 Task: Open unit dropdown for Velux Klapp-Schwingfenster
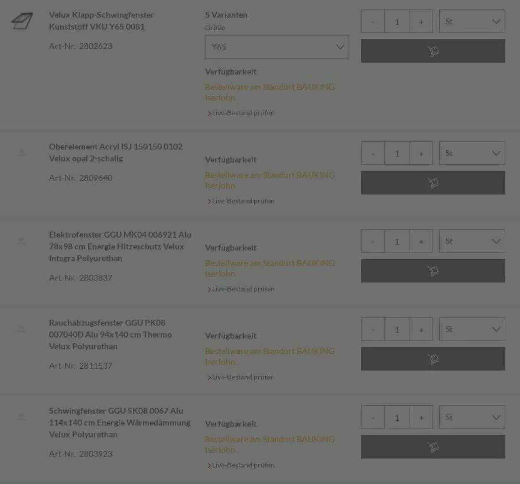pyautogui.click(x=472, y=21)
